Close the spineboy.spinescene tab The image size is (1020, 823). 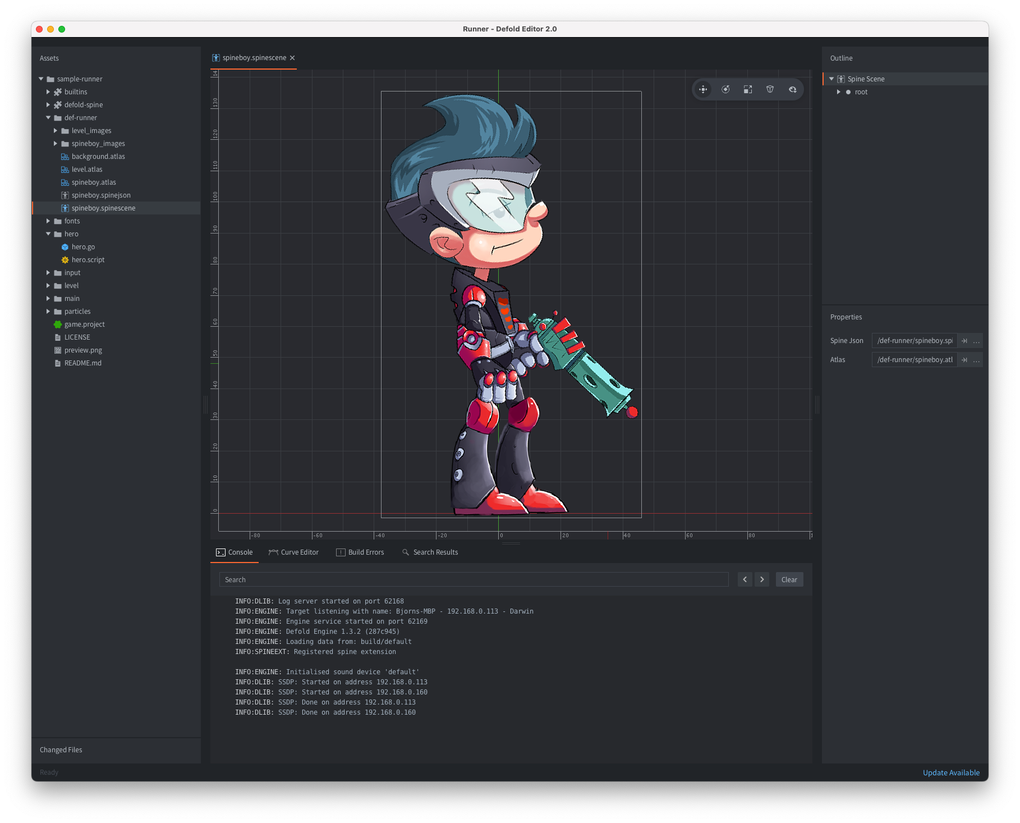pos(292,58)
